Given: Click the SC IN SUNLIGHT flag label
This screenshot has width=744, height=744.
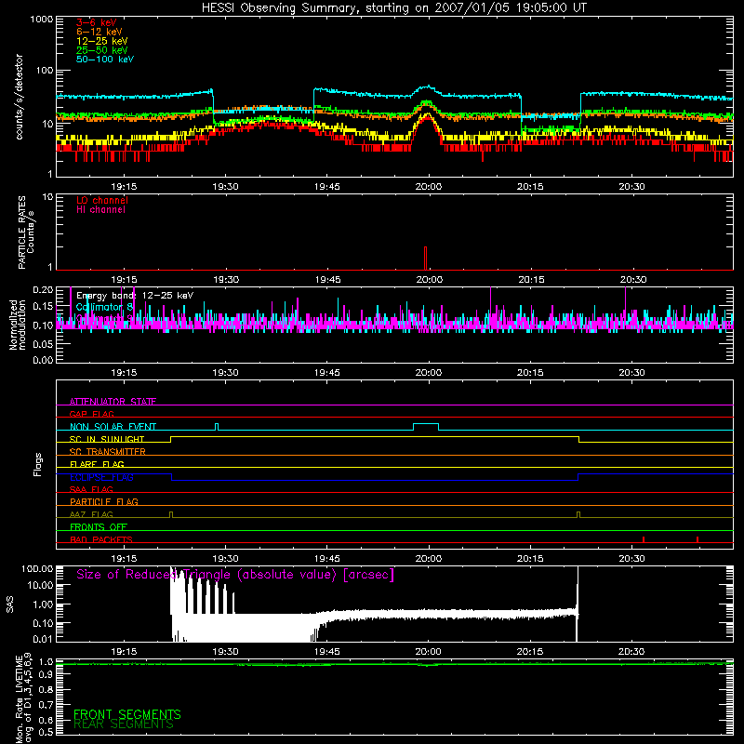Looking at the screenshot, I should pyautogui.click(x=107, y=439).
